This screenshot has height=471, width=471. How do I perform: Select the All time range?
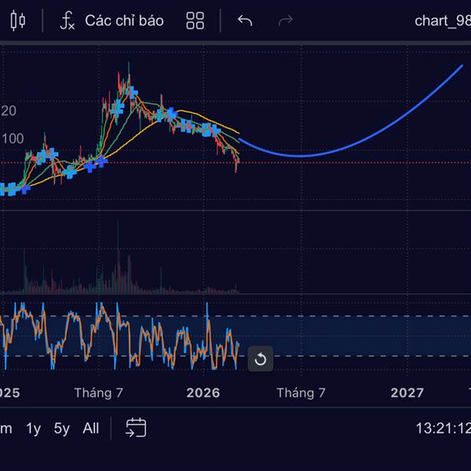coord(91,428)
